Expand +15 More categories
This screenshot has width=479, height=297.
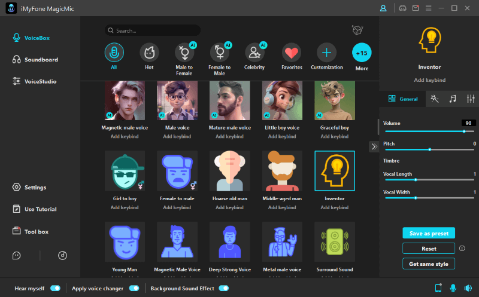[362, 53]
